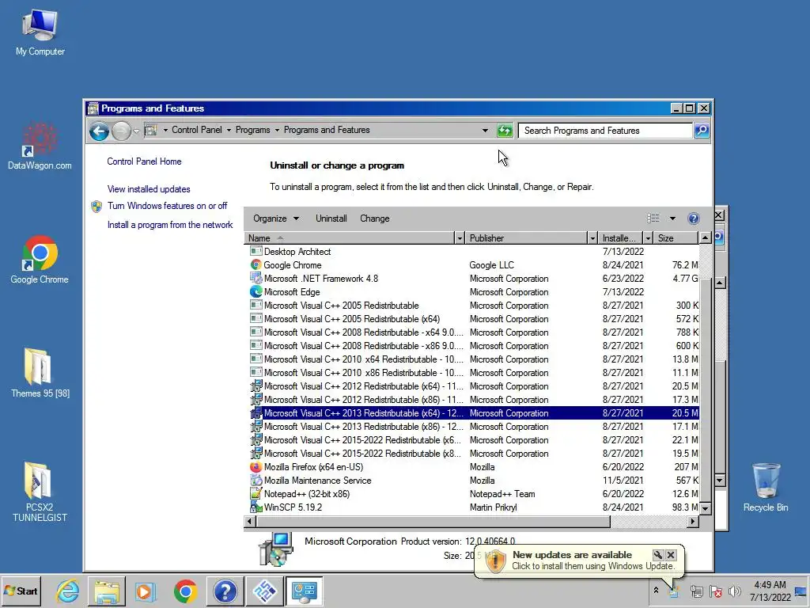Open Recycle Bin on desktop
The image size is (810, 608).
coord(766,487)
